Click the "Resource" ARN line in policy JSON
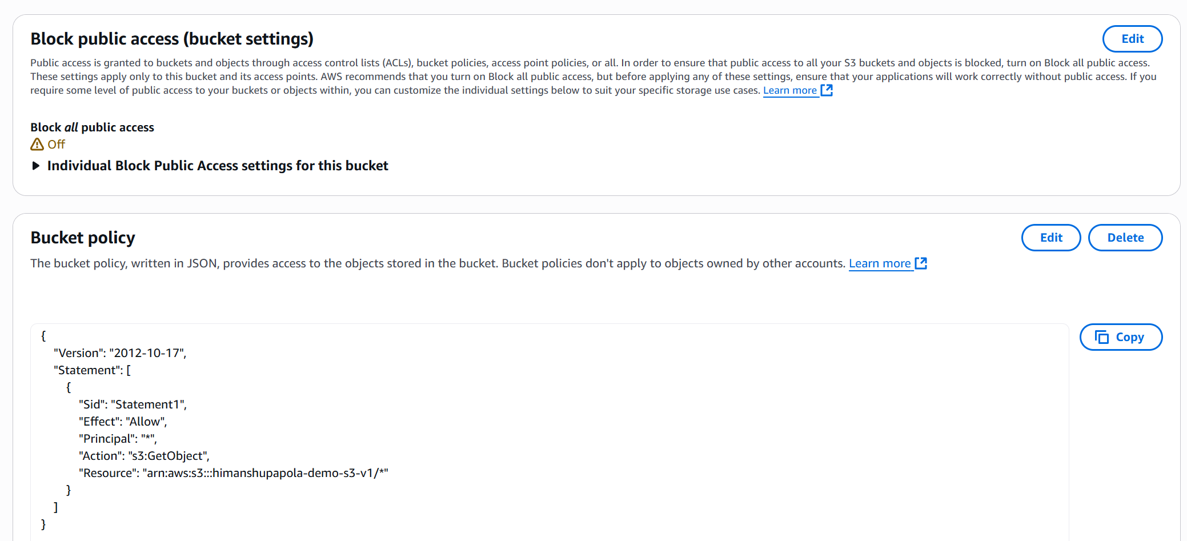This screenshot has width=1187, height=541. coord(233,473)
